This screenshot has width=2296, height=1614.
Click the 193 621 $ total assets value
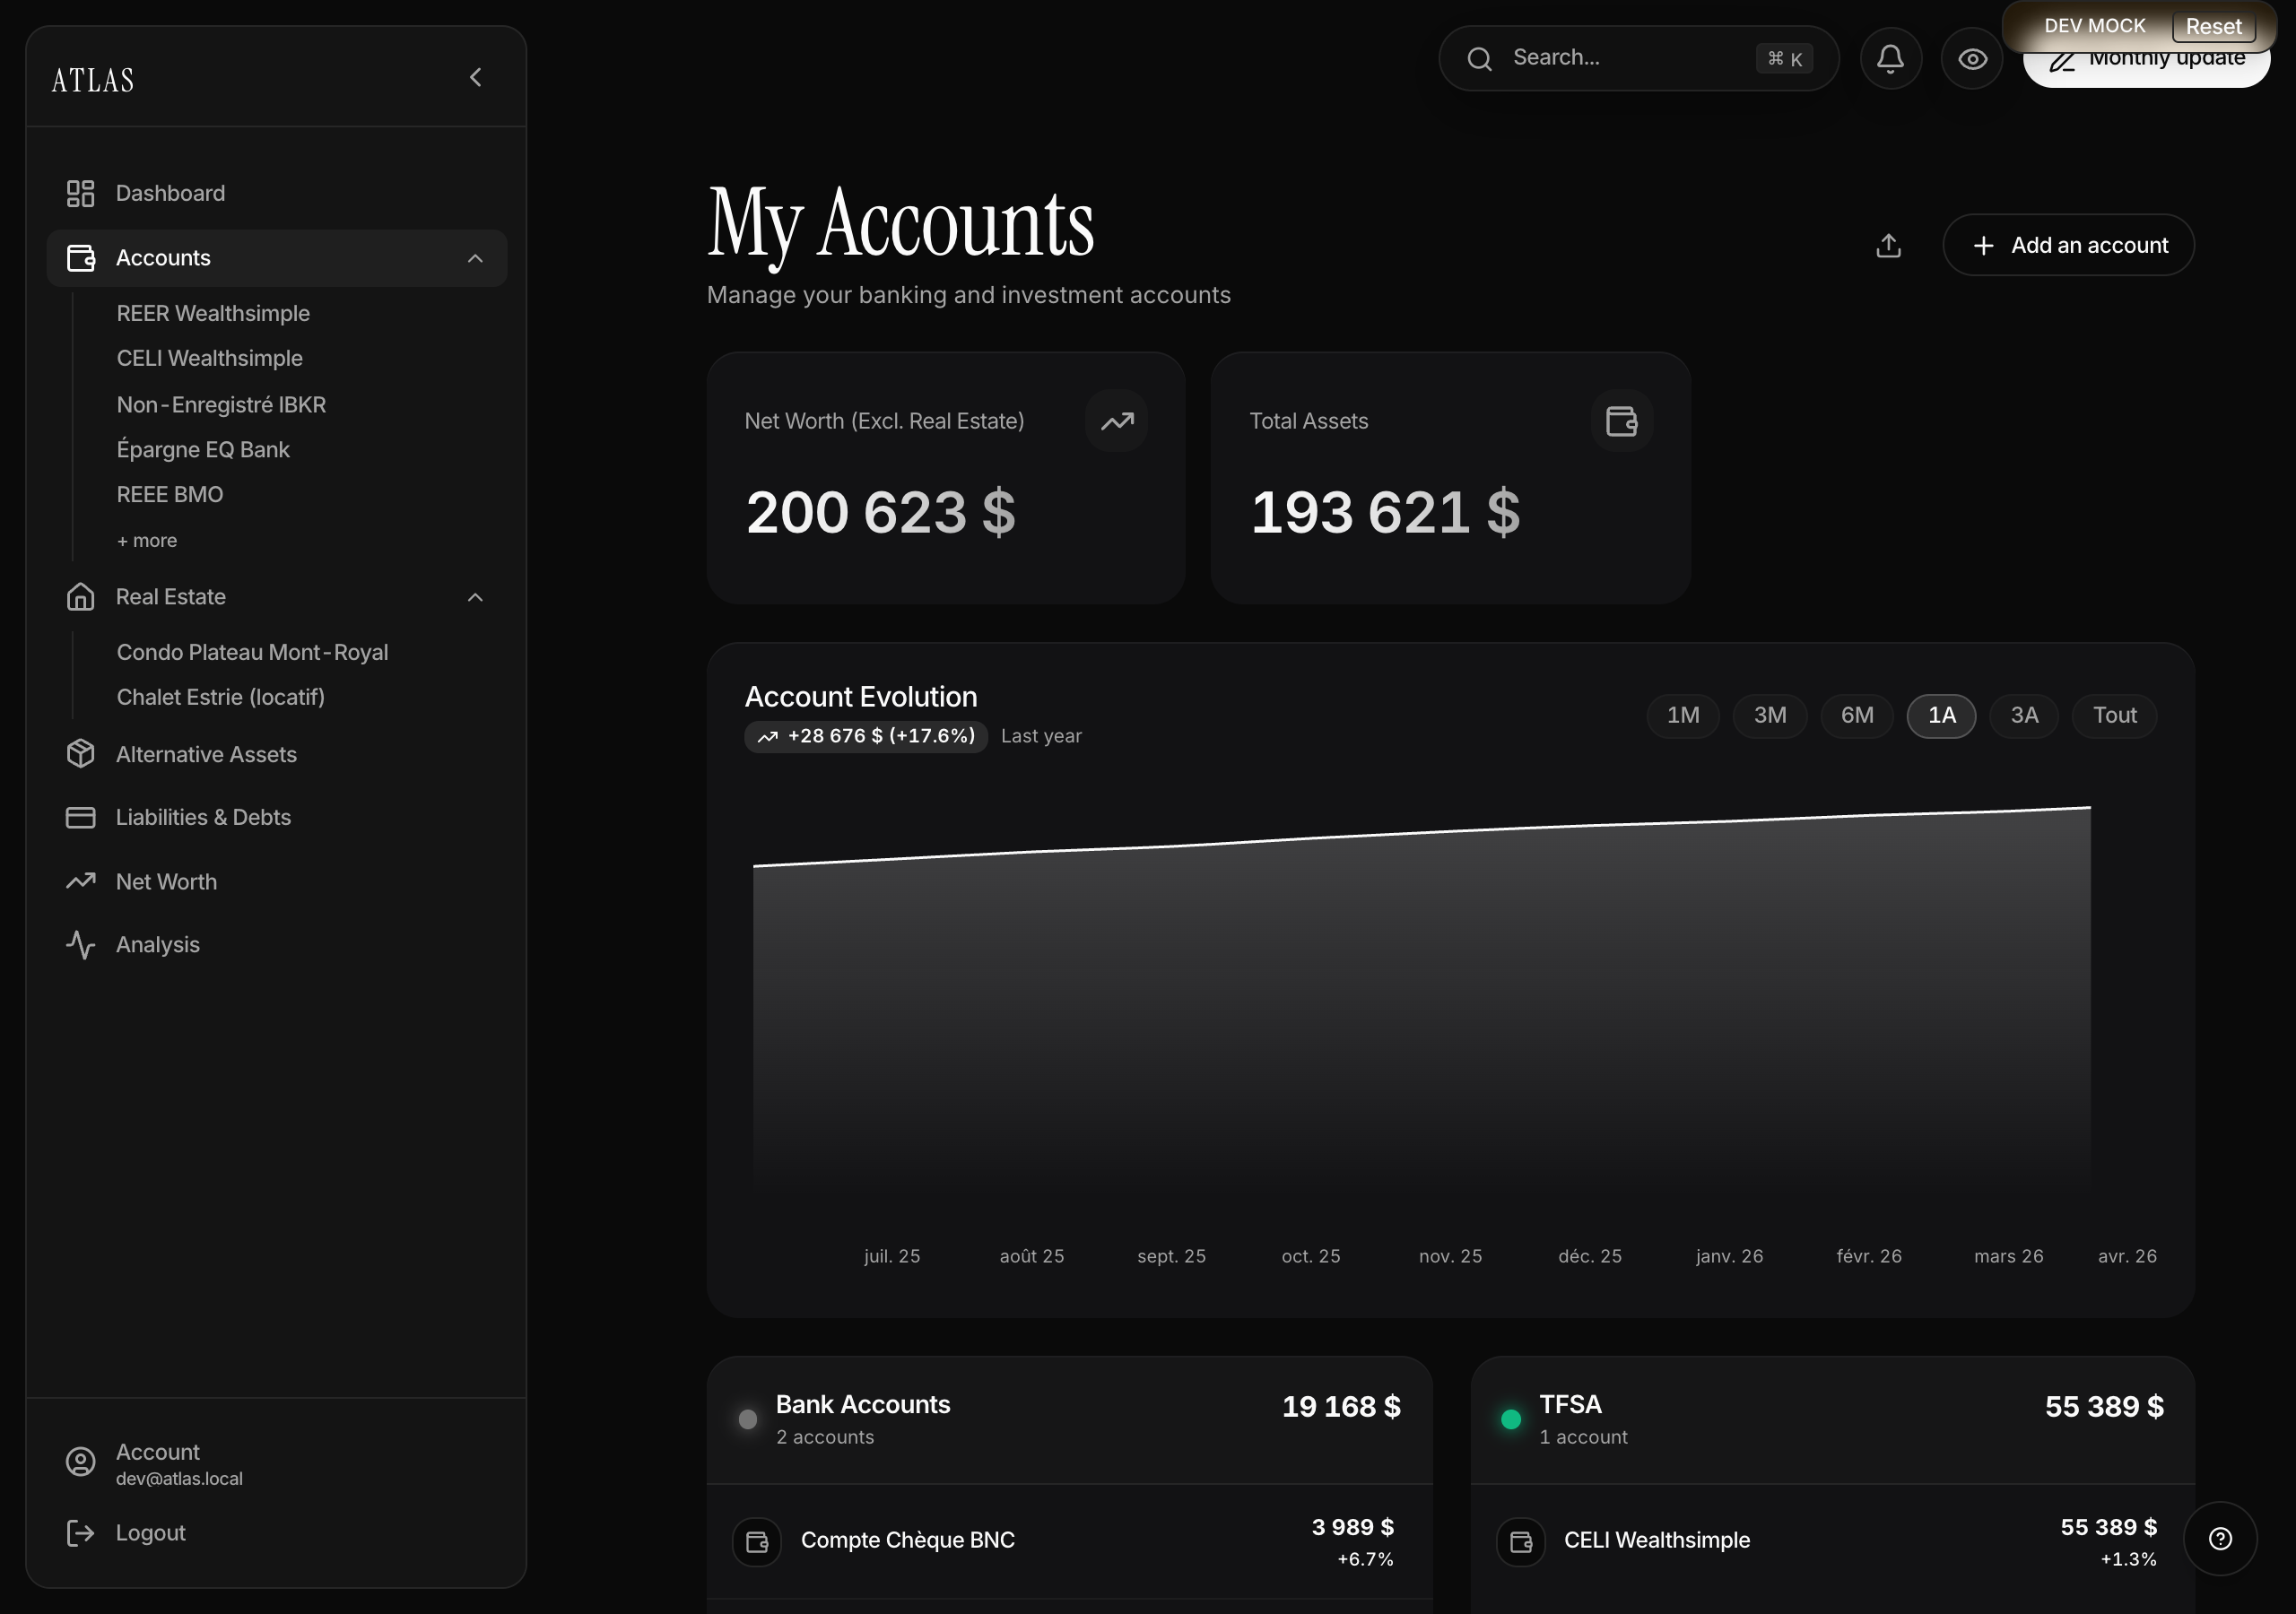pyautogui.click(x=1385, y=512)
